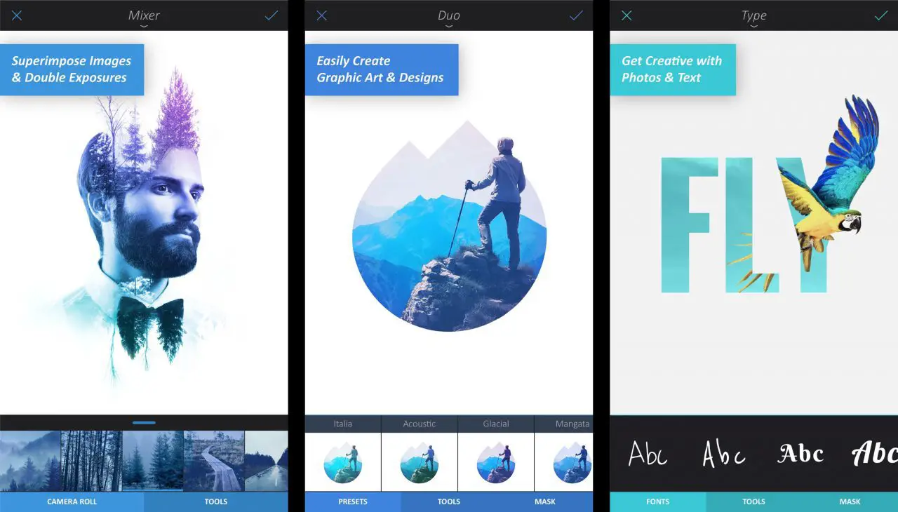The width and height of the screenshot is (898, 512).
Task: Open the Duo tool title dropdown
Action: [x=449, y=18]
